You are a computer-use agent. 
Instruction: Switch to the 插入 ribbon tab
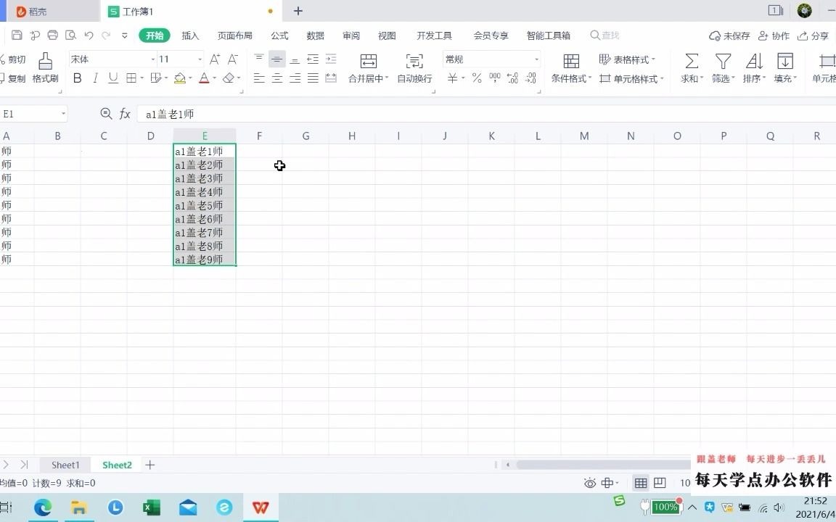click(x=189, y=35)
